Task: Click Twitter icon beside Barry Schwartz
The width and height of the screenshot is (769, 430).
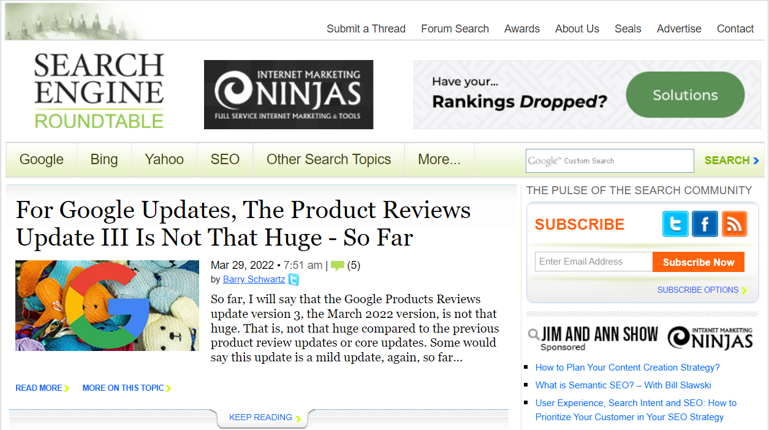Action: (294, 280)
